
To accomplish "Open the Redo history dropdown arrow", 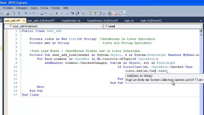I will [38, 13].
